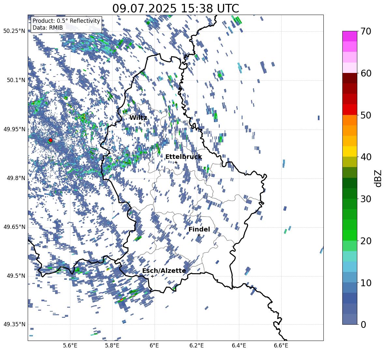Click the 50.1°N latitude label
The width and height of the screenshot is (386, 352).
(16, 80)
